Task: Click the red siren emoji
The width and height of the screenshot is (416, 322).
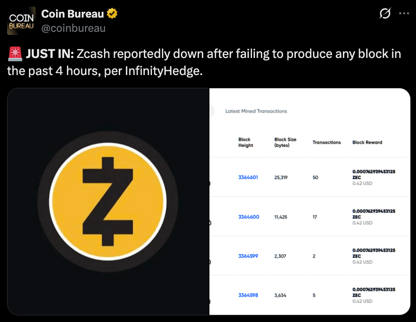Action: point(15,54)
